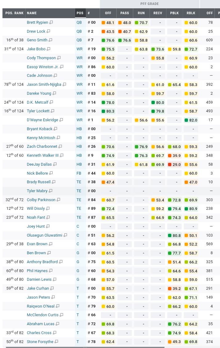The height and width of the screenshot is (348, 220).
Task: Select D.K. Metcalf's 24th of 124 rank
Action: (14, 102)
